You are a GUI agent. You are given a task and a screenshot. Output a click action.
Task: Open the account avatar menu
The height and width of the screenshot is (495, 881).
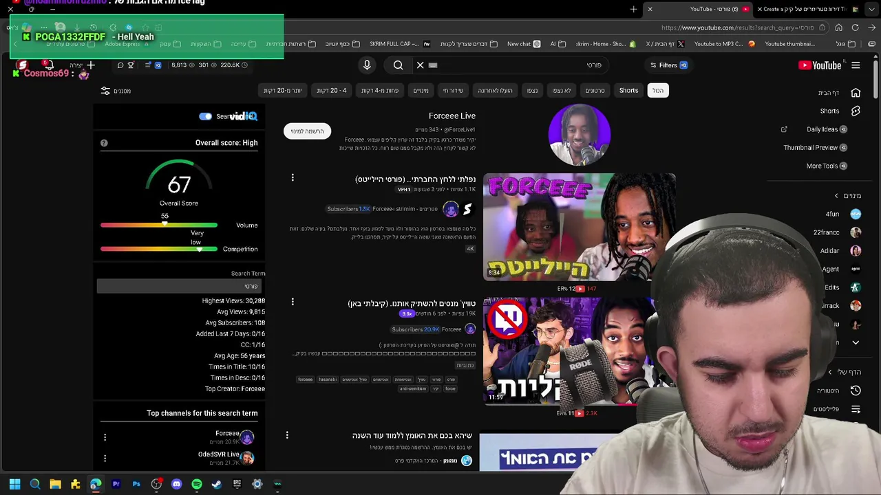[23, 65]
